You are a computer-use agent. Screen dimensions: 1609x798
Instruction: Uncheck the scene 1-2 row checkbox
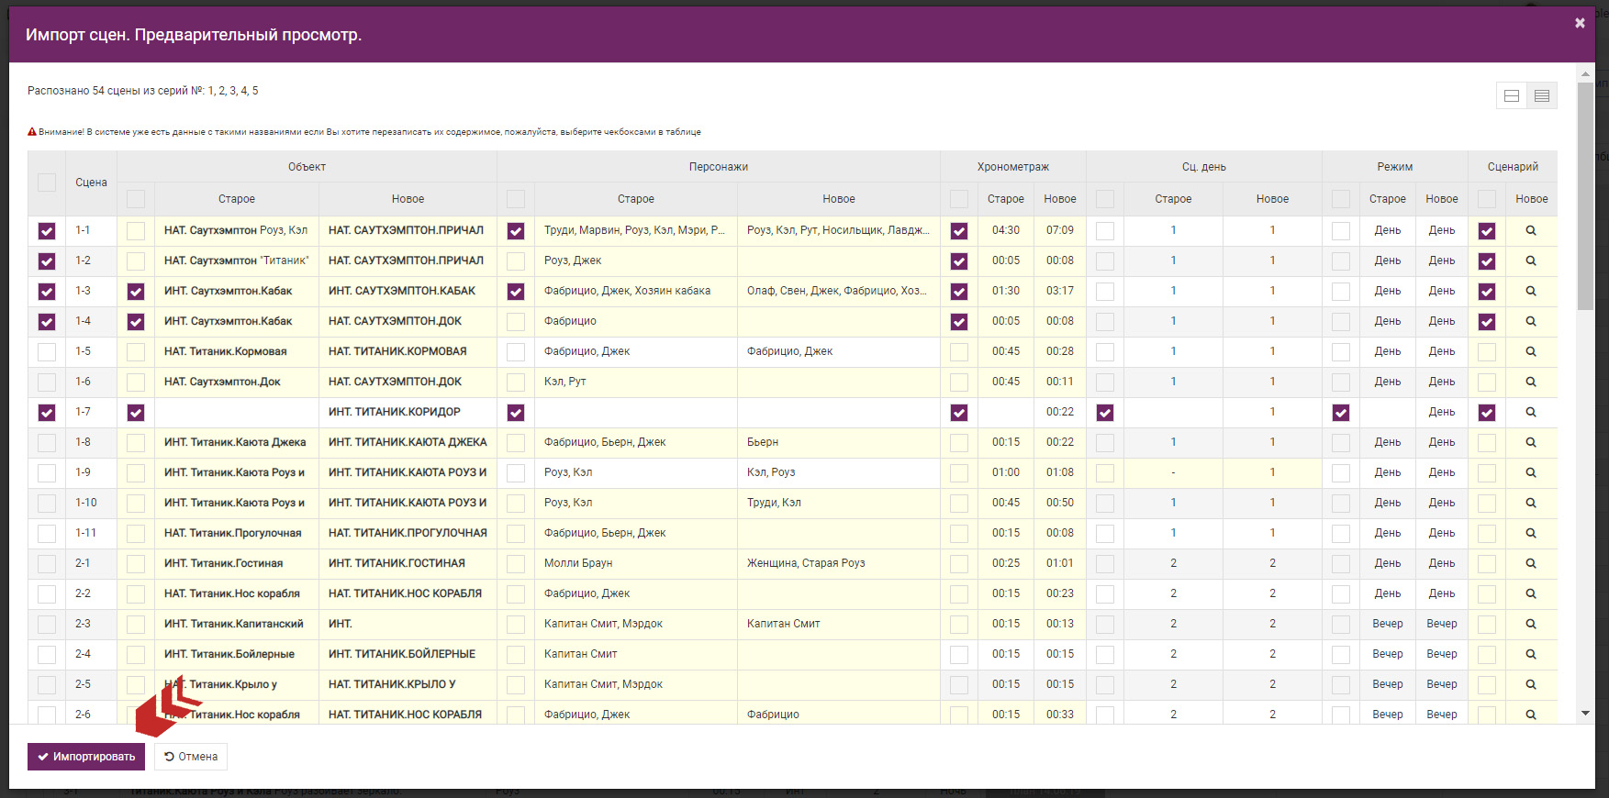click(47, 261)
